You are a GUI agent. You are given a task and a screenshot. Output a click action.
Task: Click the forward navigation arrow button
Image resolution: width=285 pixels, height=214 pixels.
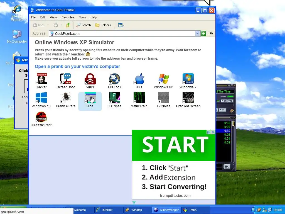pos(56,25)
